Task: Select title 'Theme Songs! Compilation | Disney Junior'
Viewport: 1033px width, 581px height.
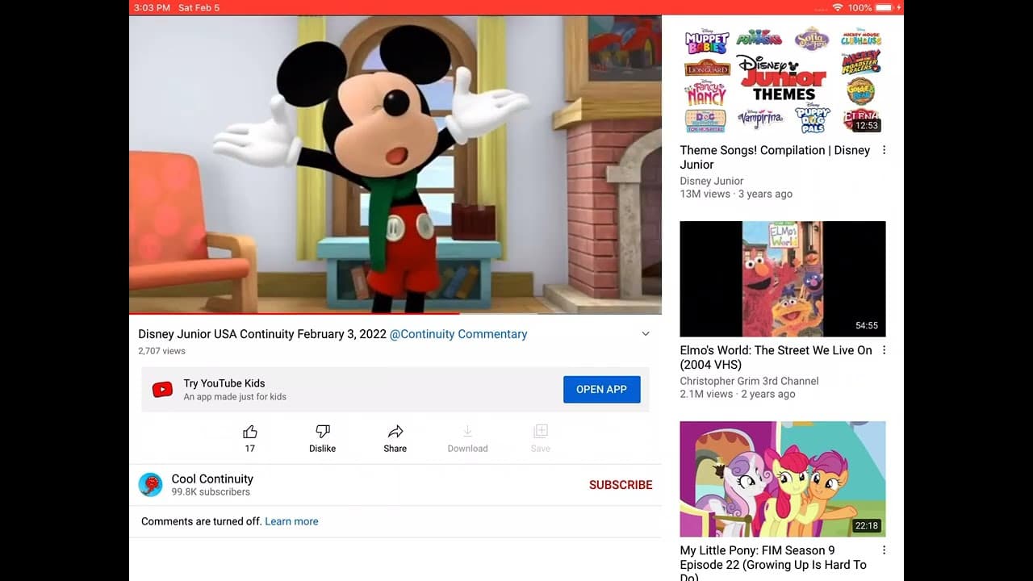Action: [775, 157]
